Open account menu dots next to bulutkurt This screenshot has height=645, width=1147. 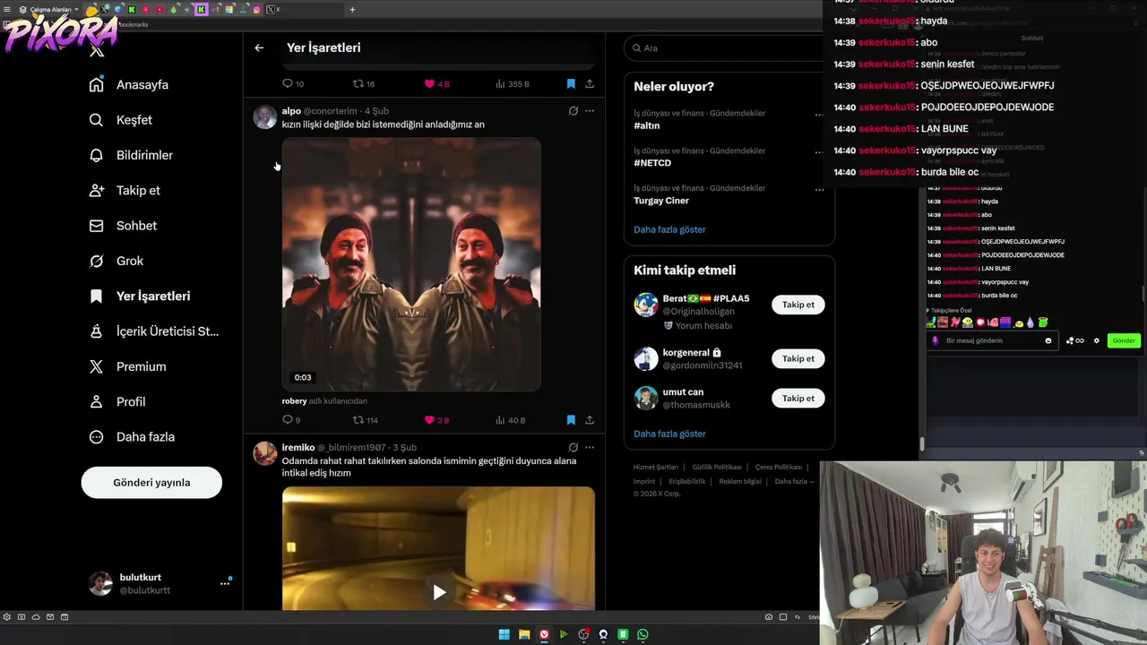click(224, 583)
